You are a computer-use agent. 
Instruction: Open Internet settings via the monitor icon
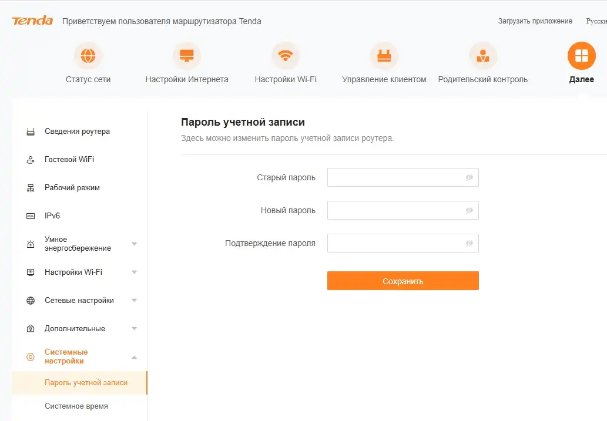(186, 55)
